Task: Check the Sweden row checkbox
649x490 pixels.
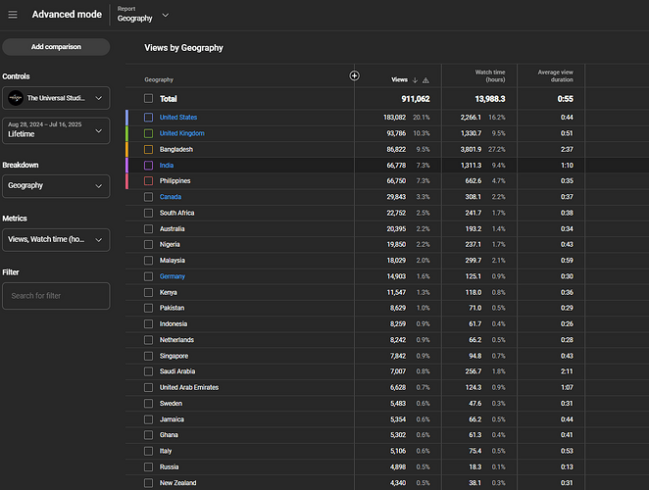Action: [x=149, y=404]
